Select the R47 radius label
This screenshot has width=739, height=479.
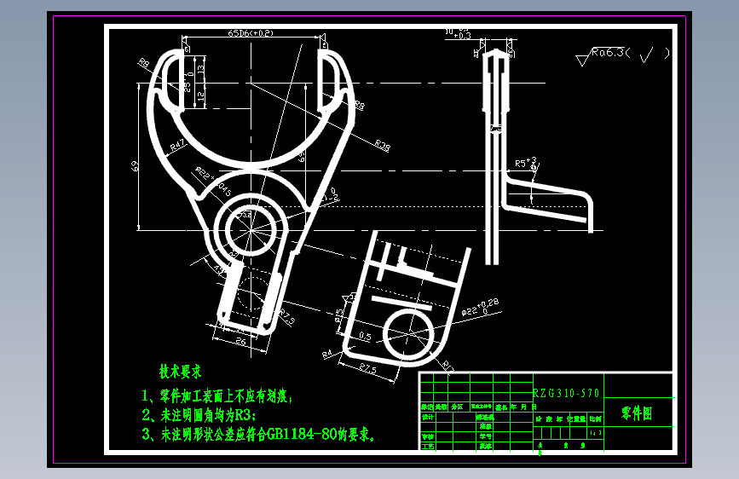click(x=177, y=146)
